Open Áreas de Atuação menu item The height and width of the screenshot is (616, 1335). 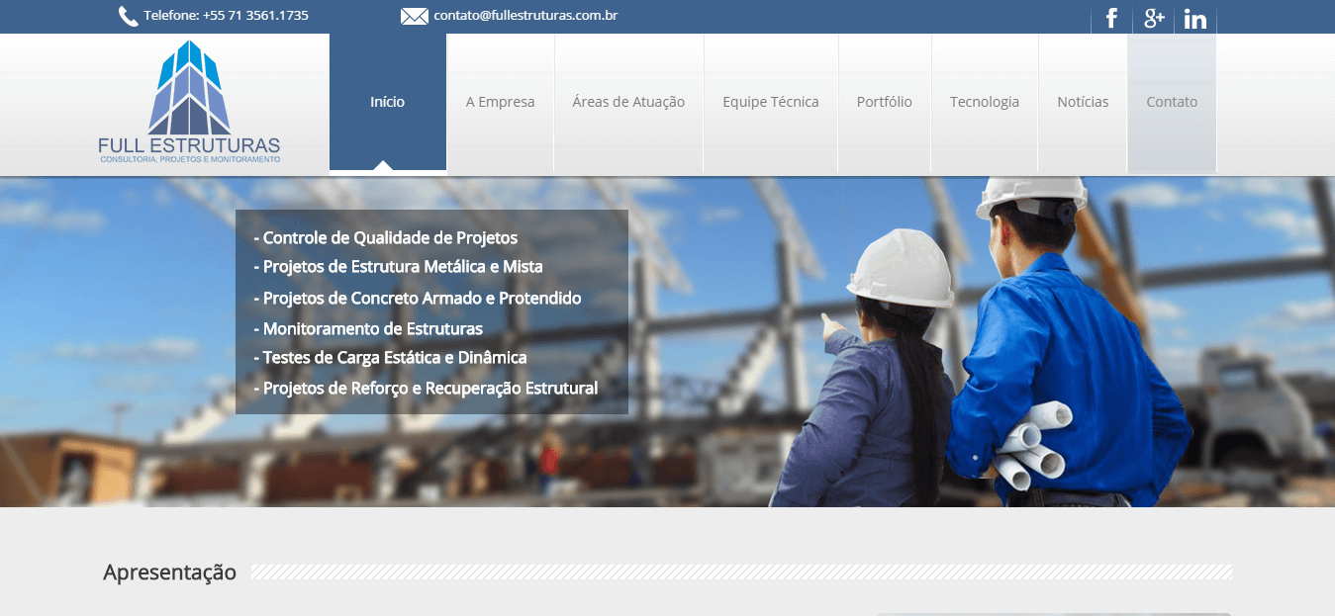(x=628, y=102)
